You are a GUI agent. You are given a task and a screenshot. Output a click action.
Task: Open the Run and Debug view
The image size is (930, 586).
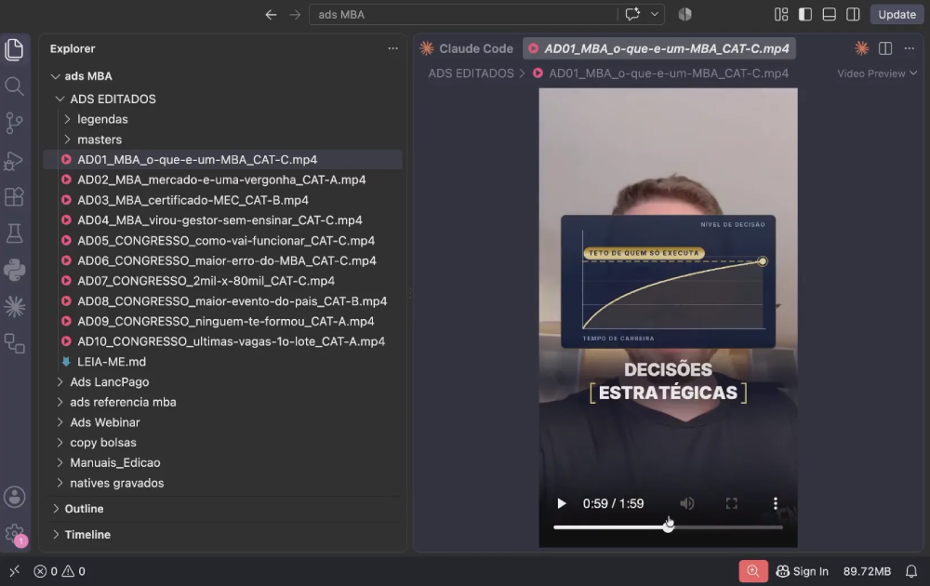[x=14, y=160]
